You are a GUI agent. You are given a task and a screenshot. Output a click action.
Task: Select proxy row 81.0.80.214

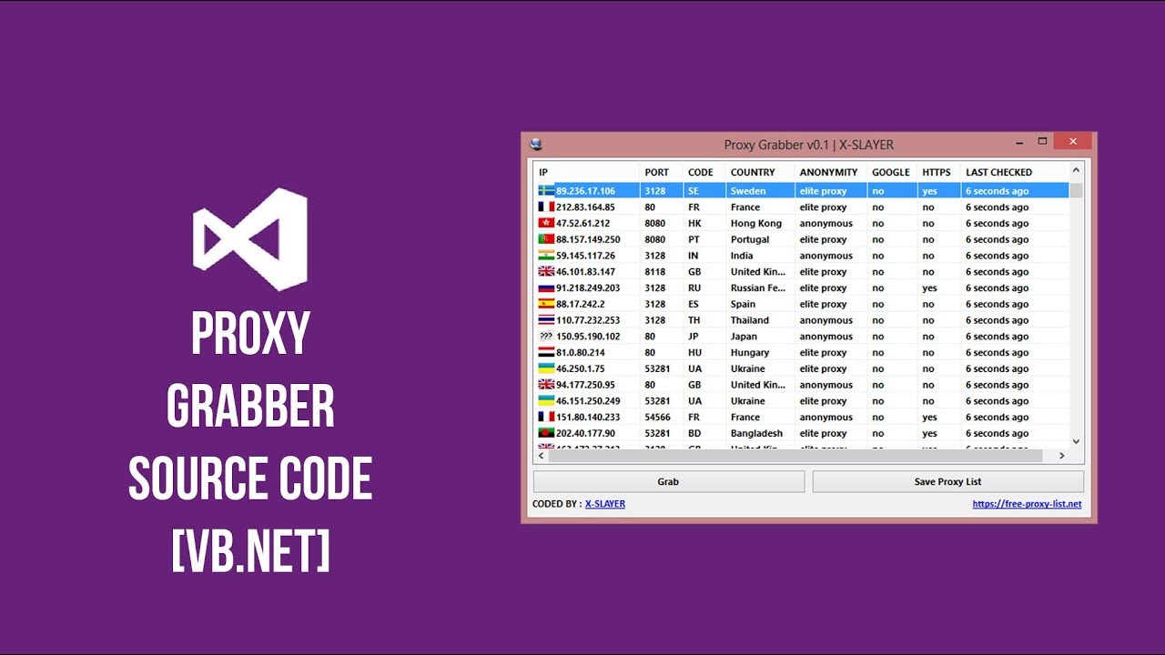(x=802, y=352)
